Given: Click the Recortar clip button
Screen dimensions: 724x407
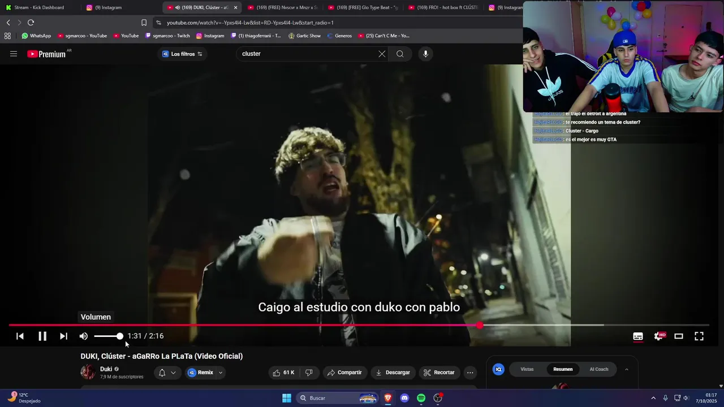Looking at the screenshot, I should click(x=439, y=373).
